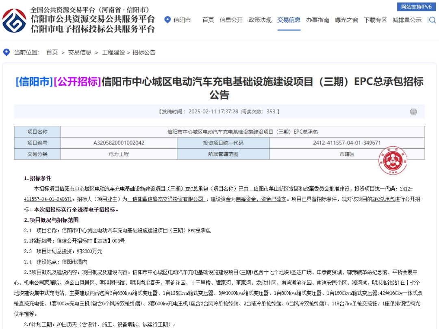Click the breadcrumb location pin icon

(7, 52)
